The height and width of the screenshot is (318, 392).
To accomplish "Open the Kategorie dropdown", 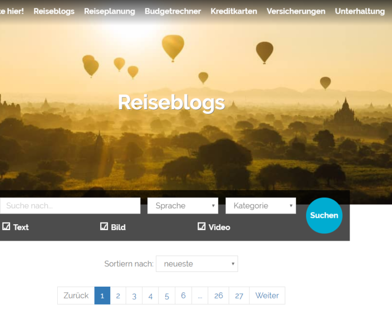I will [261, 206].
